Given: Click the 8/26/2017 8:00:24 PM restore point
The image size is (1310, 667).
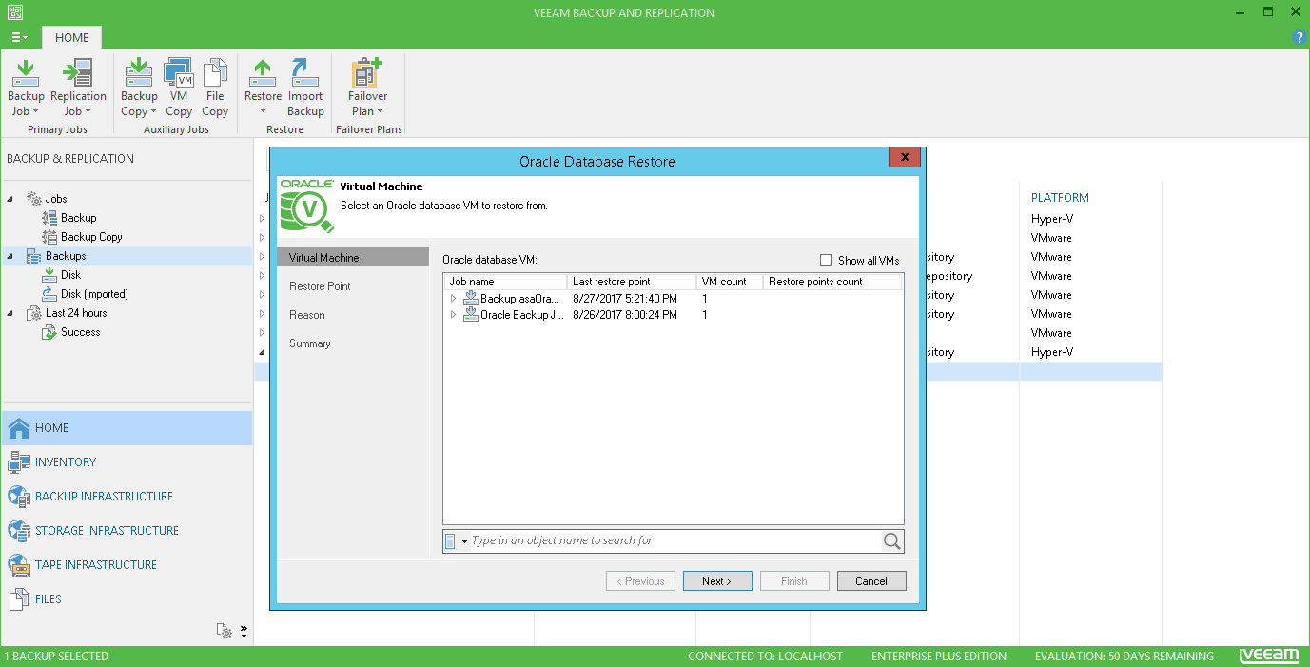Looking at the screenshot, I should click(625, 315).
